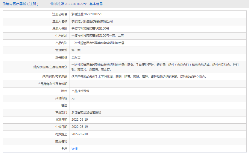Click the 生效日期 field label
This screenshot has height=155, width=249.
[x=61, y=127]
